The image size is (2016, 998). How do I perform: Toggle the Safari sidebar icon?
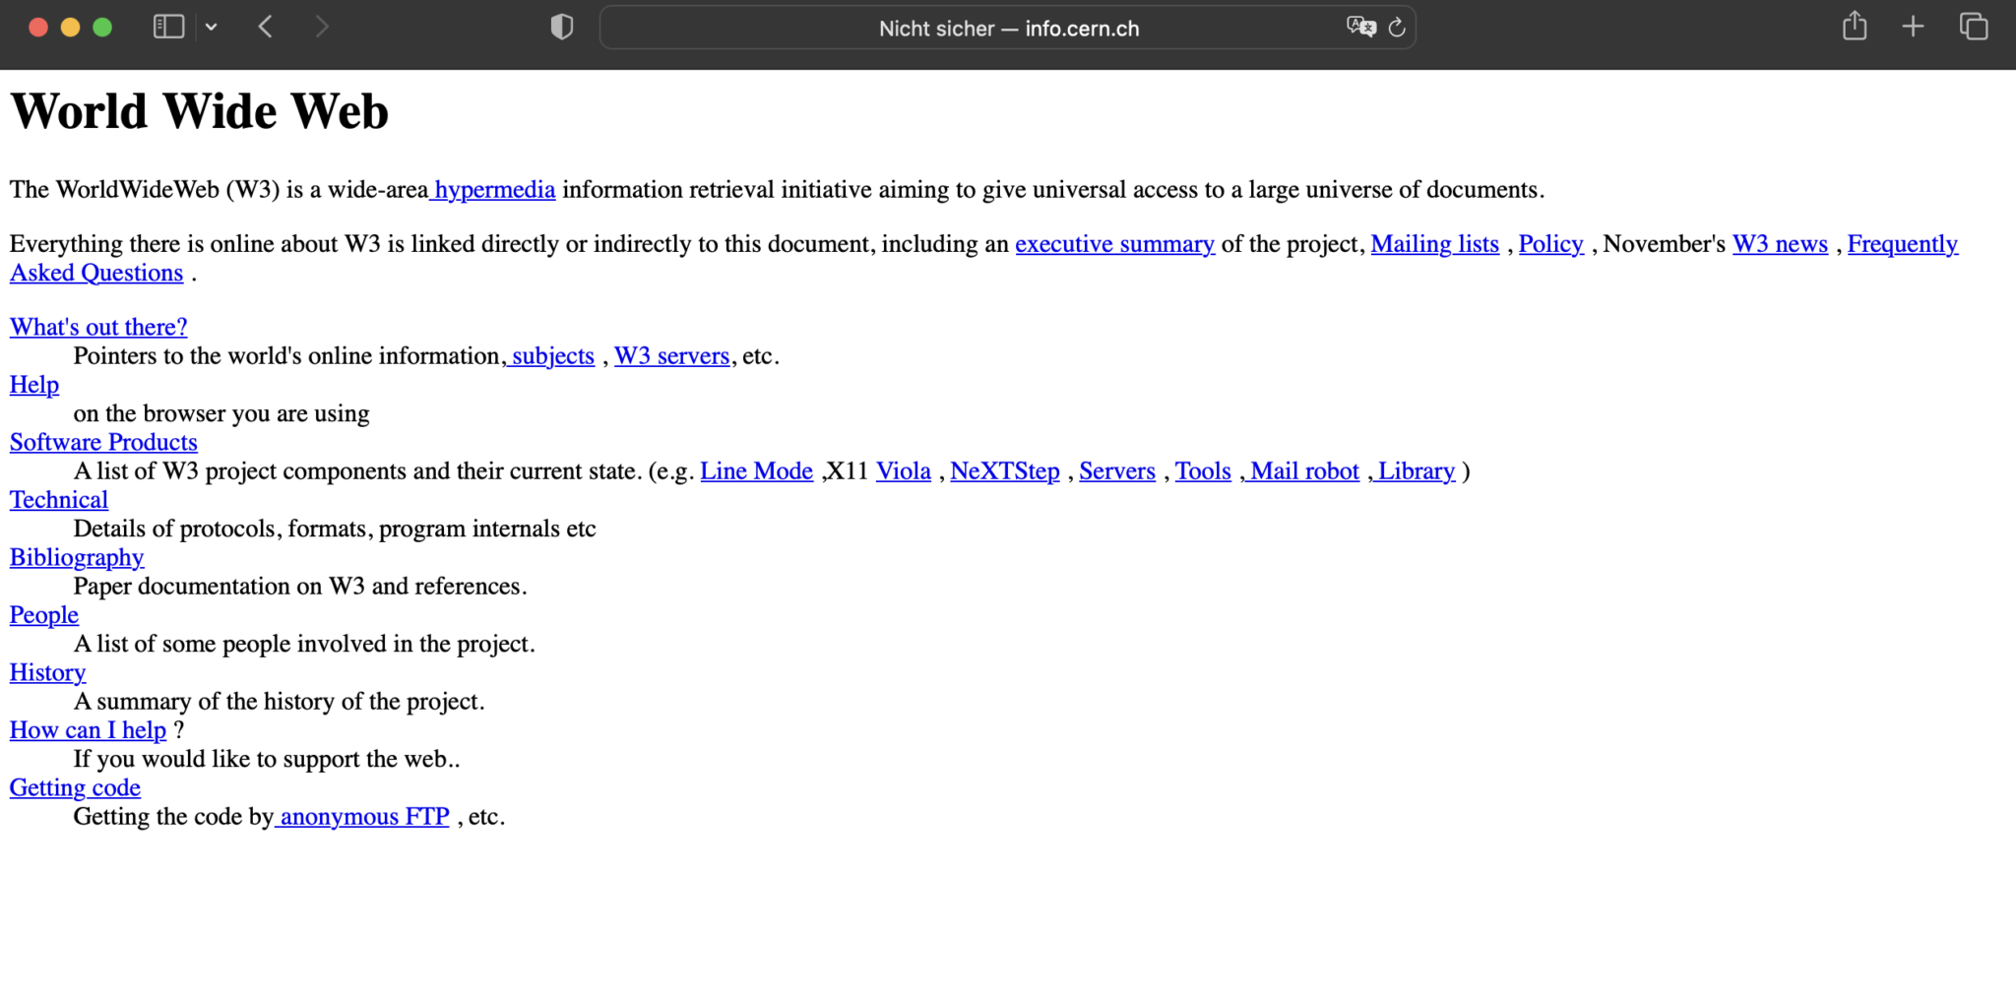click(x=168, y=27)
